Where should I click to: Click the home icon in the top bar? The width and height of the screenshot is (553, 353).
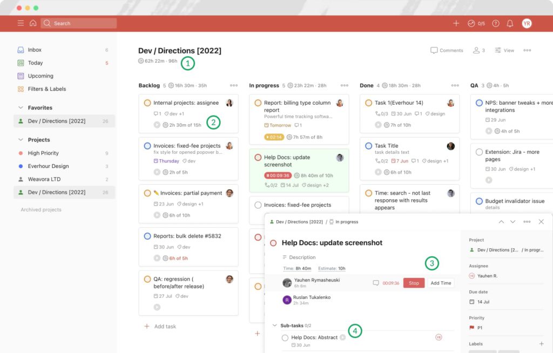(x=33, y=23)
